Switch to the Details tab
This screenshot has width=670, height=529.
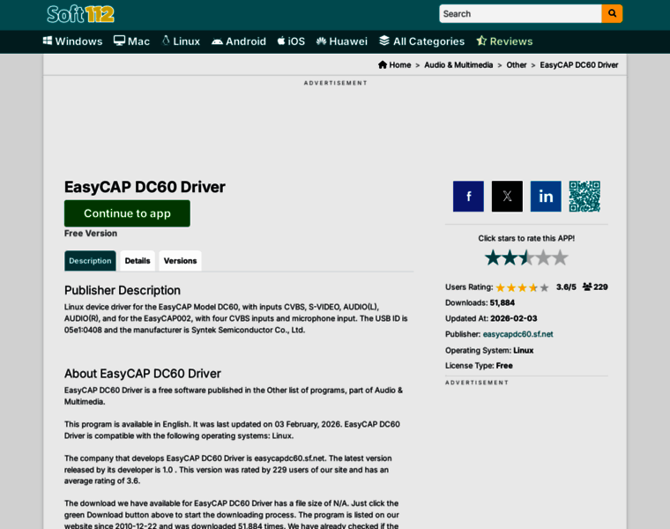tap(138, 261)
